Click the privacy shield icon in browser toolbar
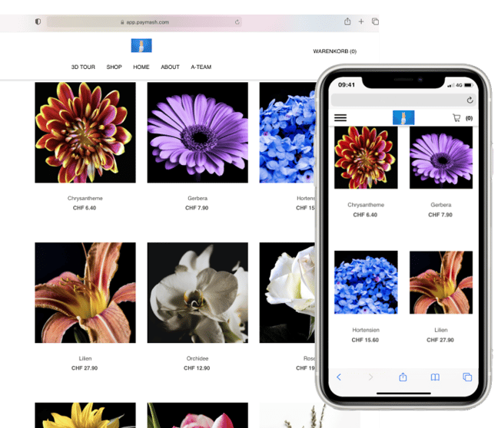 (38, 22)
